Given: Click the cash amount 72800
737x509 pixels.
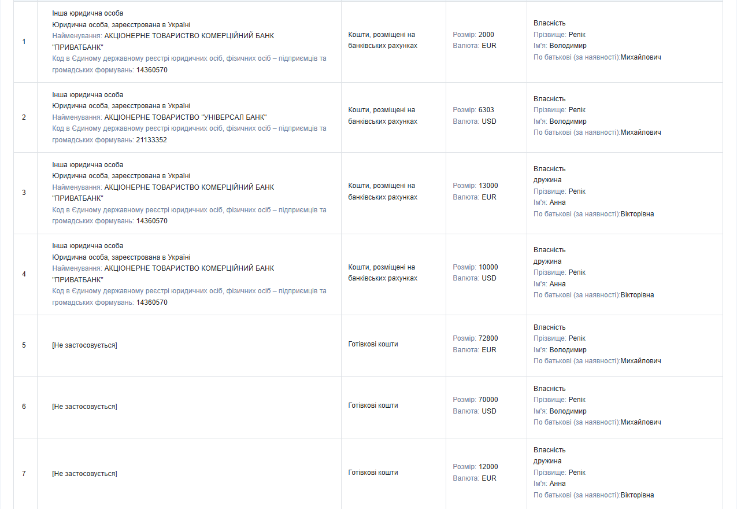Looking at the screenshot, I should click(x=488, y=338).
